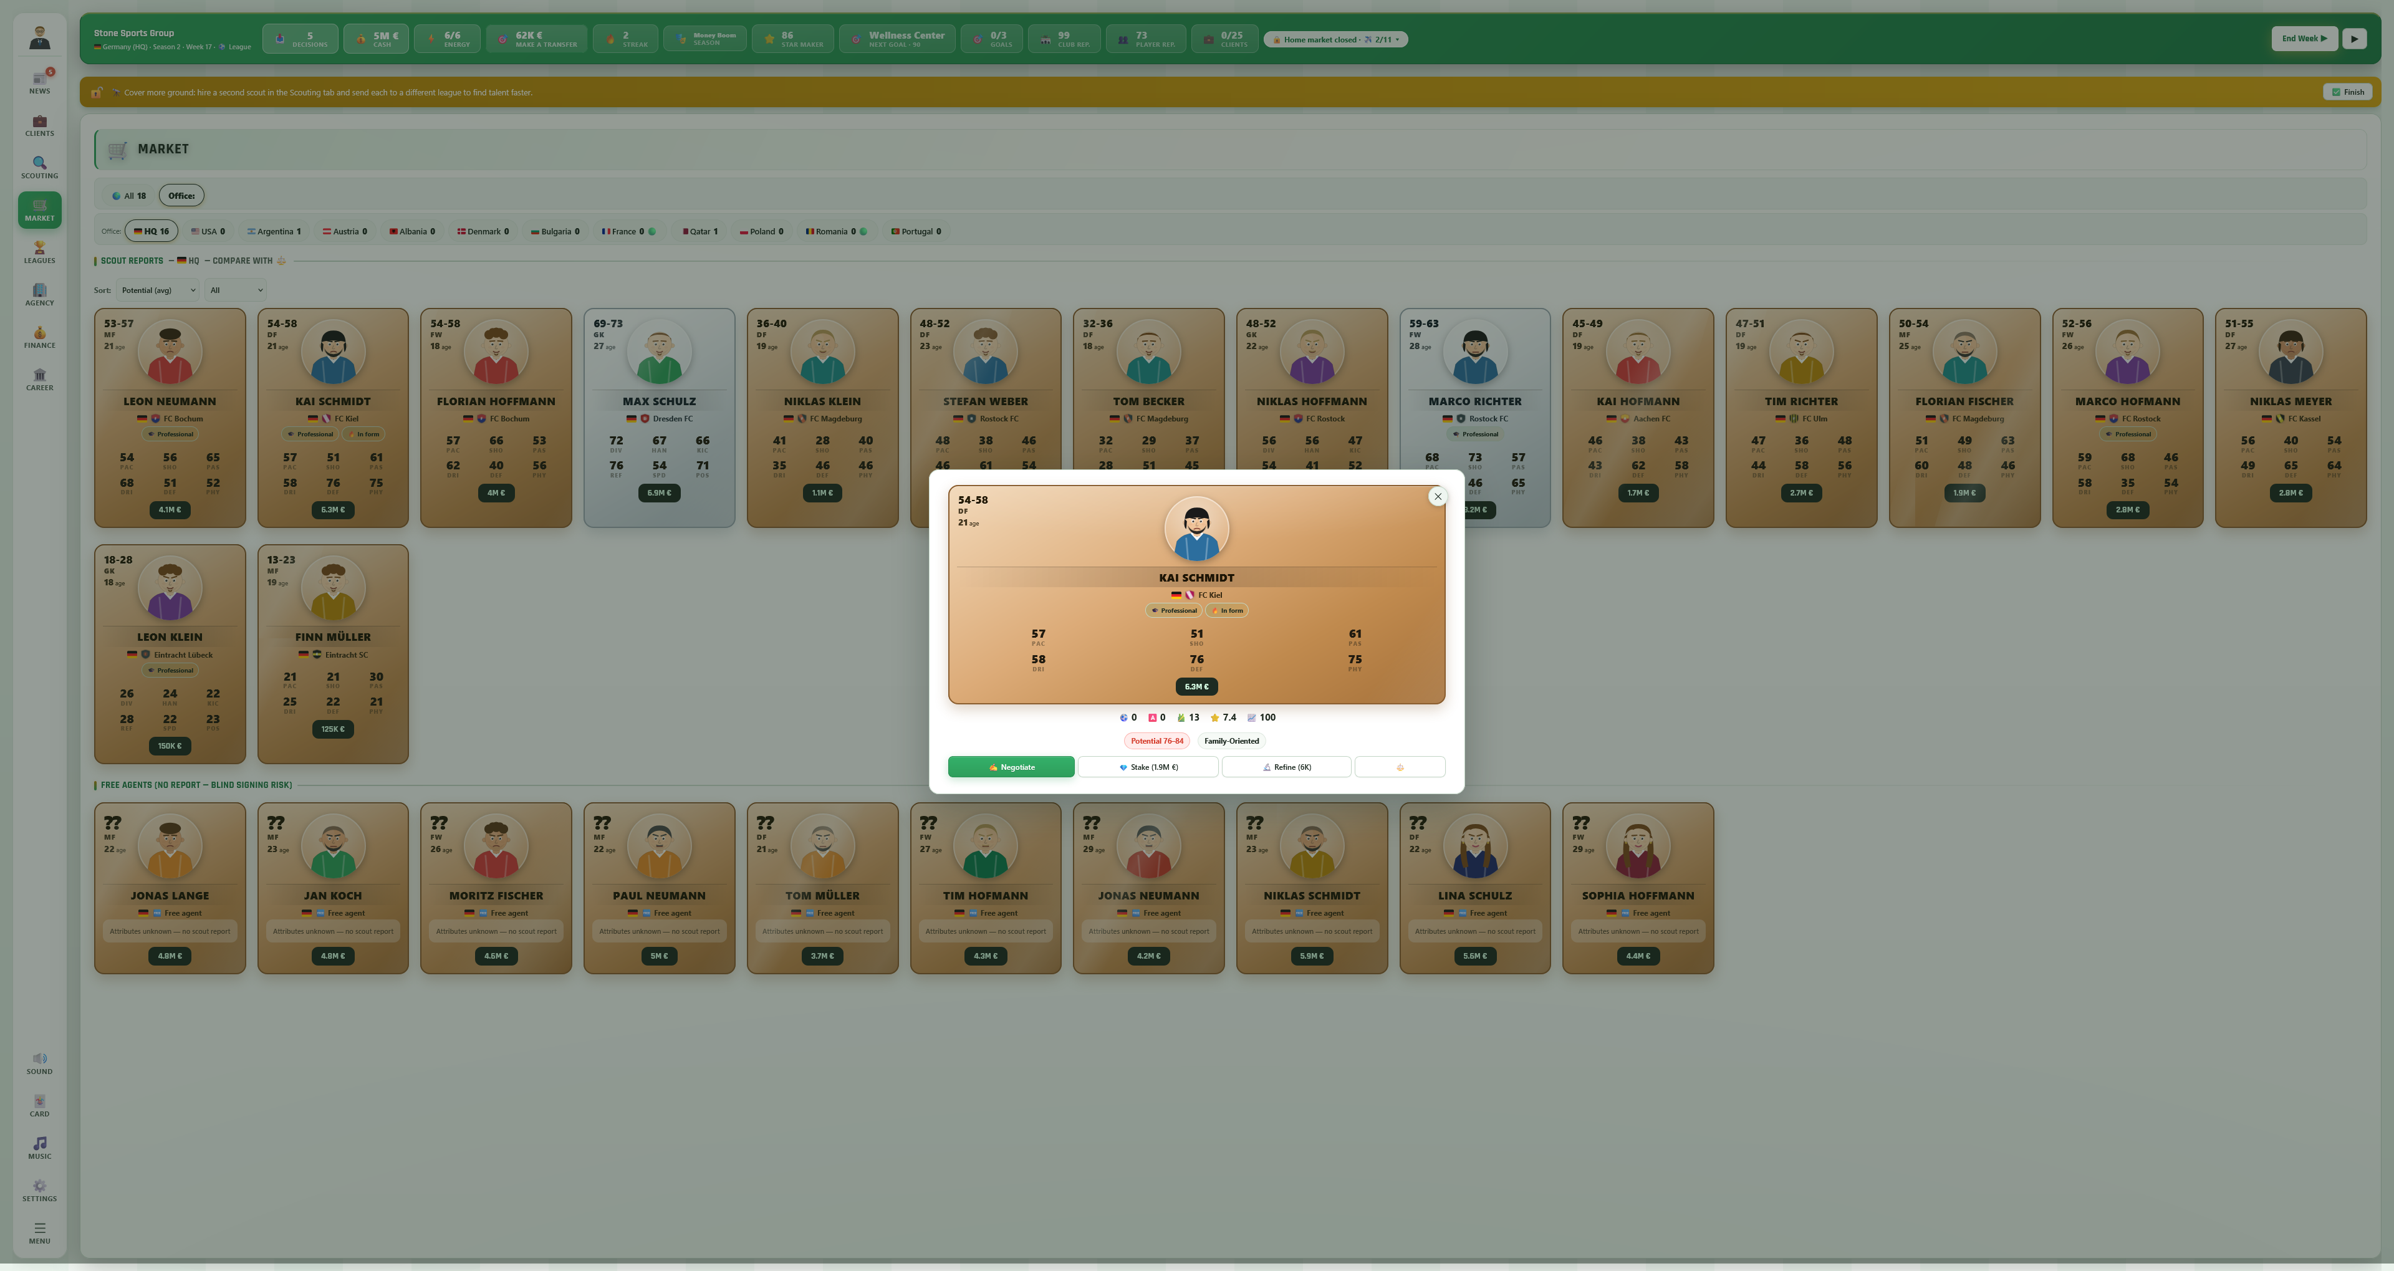The width and height of the screenshot is (2394, 1271).
Task: Open the All position filter dropdown
Action: (x=235, y=290)
